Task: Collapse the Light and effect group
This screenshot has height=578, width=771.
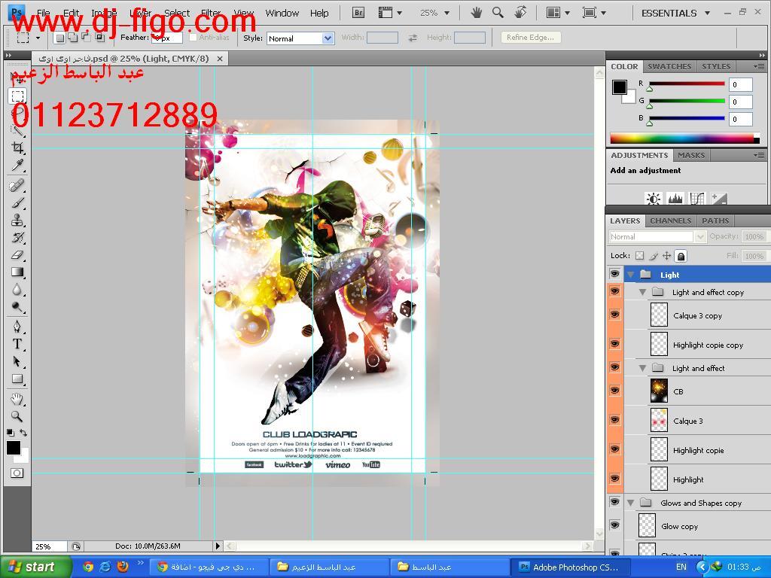Action: click(643, 368)
